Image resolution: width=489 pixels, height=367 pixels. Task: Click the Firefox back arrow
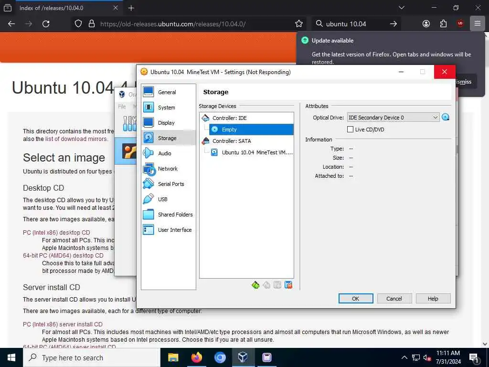11,24
